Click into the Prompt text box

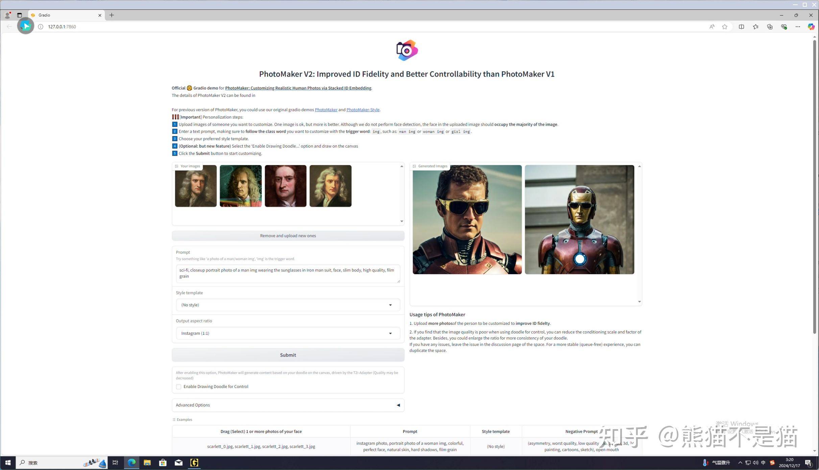tap(288, 273)
